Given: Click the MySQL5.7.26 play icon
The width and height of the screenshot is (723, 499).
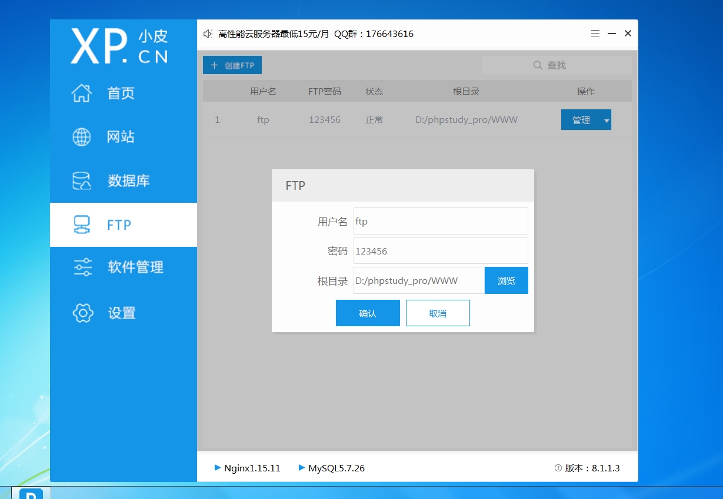Looking at the screenshot, I should pyautogui.click(x=302, y=468).
